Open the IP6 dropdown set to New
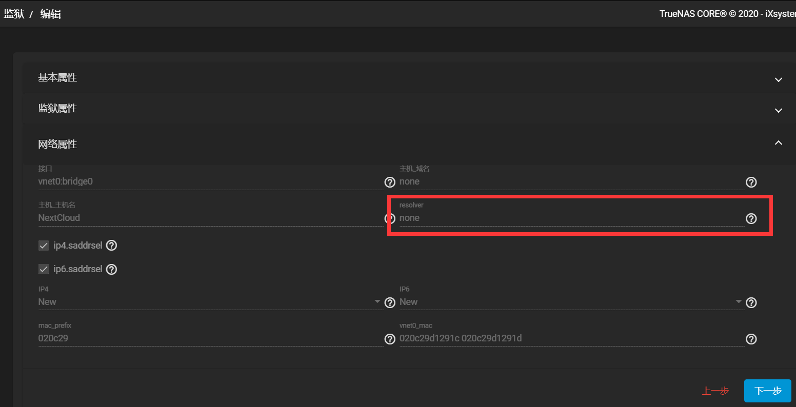 pos(739,302)
